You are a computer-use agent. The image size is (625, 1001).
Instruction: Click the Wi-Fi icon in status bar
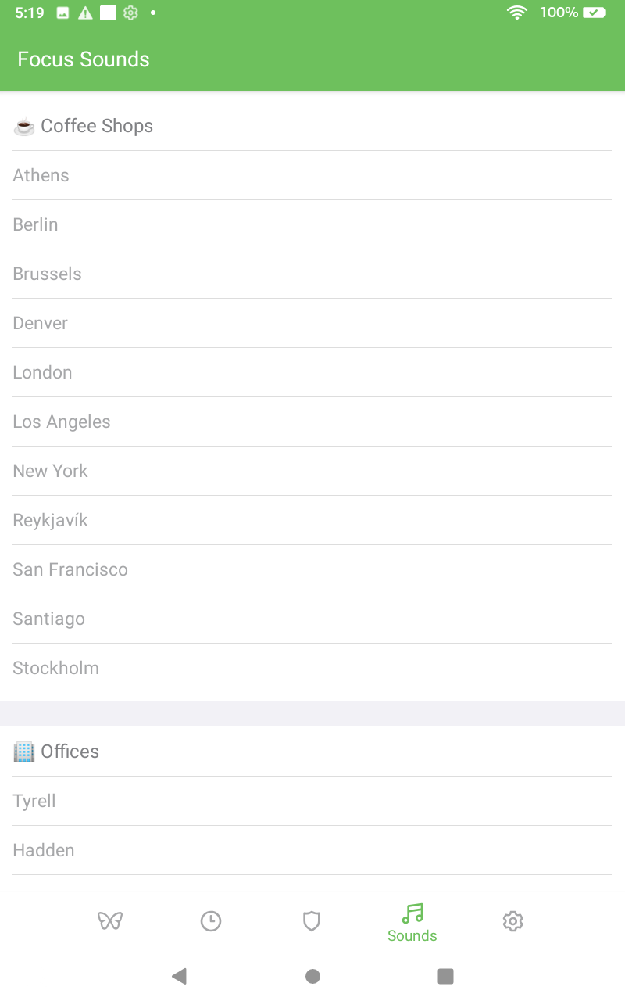pyautogui.click(x=516, y=13)
